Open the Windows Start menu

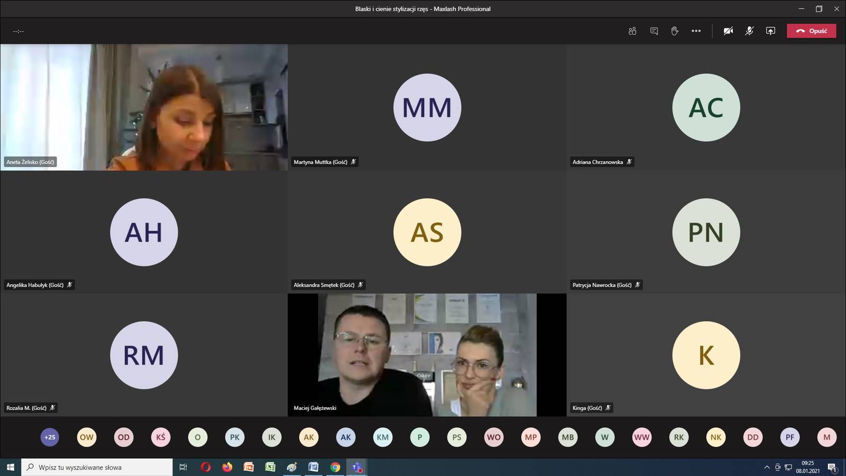click(10, 467)
